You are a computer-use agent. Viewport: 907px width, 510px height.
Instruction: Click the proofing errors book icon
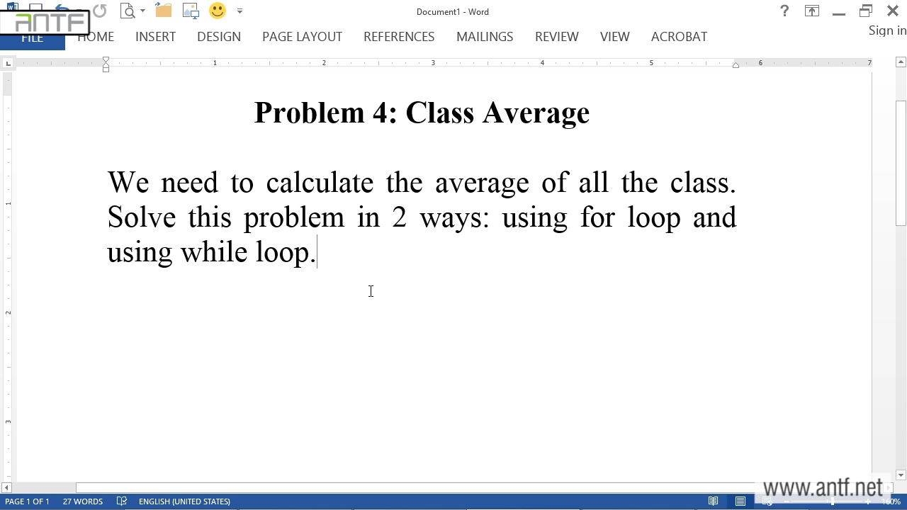pos(122,501)
